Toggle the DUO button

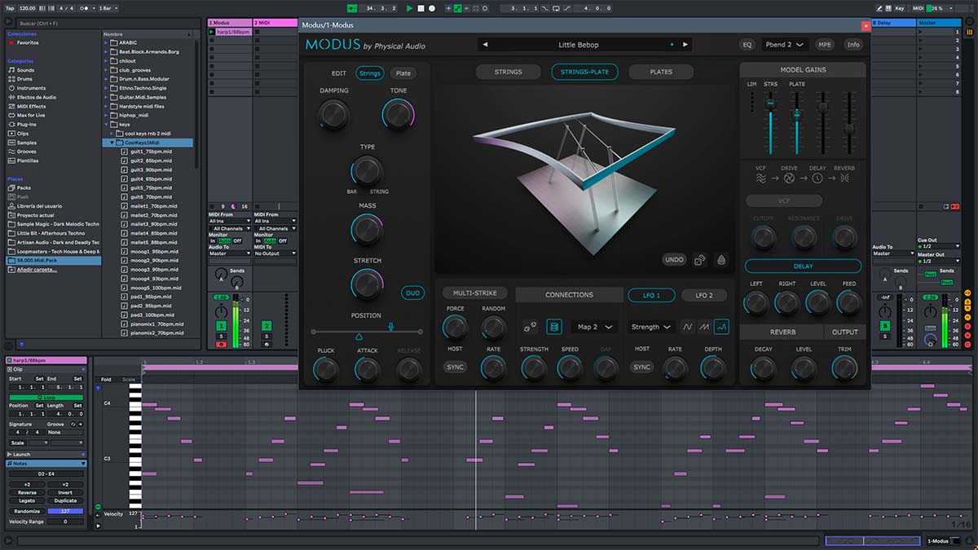click(414, 293)
